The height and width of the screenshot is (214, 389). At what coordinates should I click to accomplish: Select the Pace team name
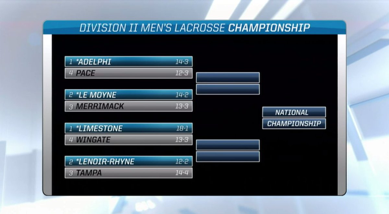[86, 73]
